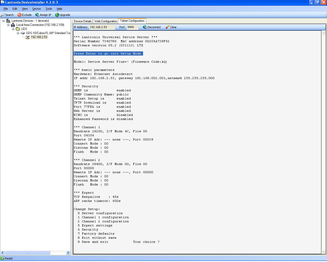Image resolution: width=327 pixels, height=262 pixels.
Task: Click the Local Area Connection network icon
Action: (x=13, y=25)
